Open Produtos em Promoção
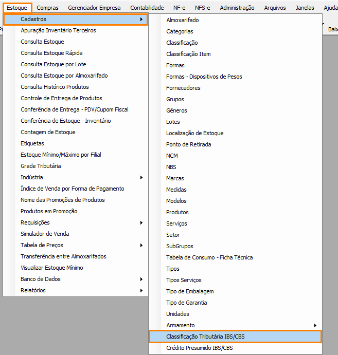Viewport: 338px width, 355px height. [x=76, y=212]
